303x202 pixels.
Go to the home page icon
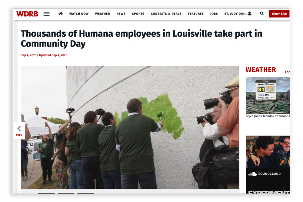[61, 14]
